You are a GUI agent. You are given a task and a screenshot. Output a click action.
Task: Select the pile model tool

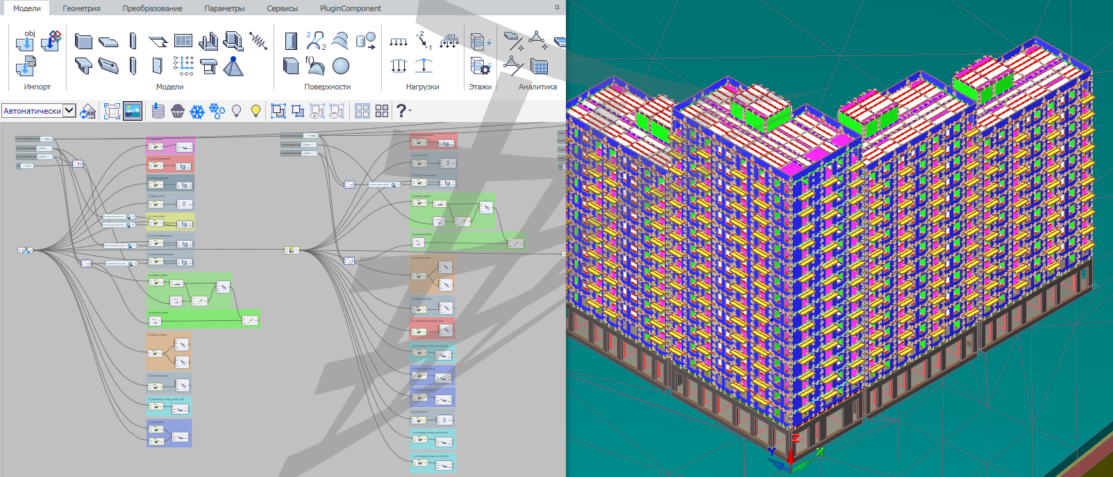click(x=133, y=66)
